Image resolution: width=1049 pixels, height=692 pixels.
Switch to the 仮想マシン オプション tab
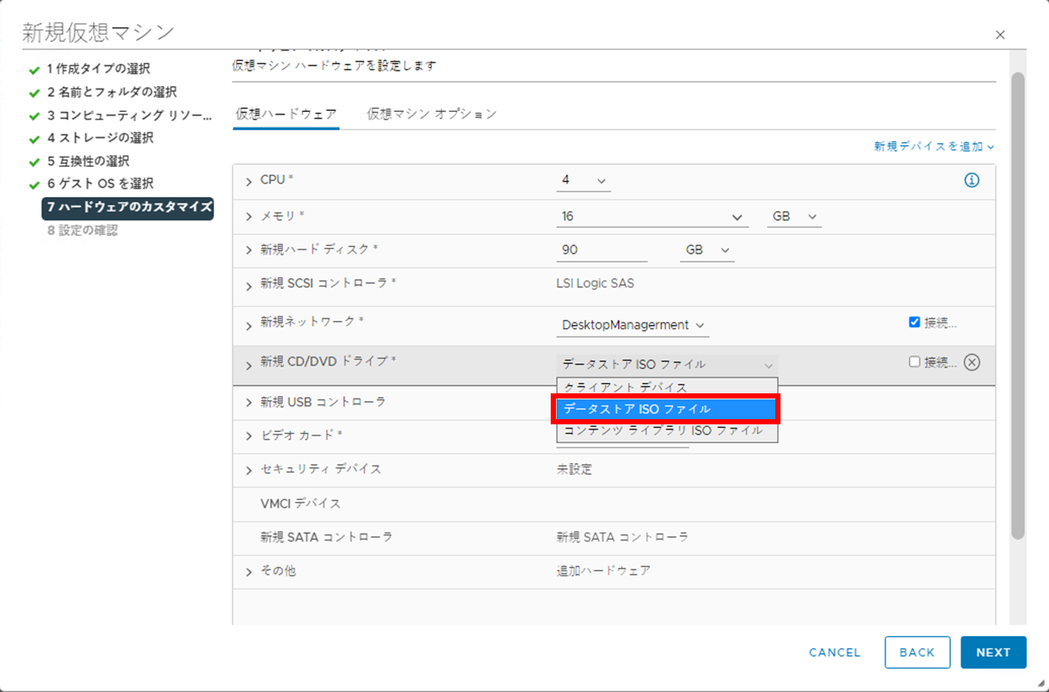[430, 113]
